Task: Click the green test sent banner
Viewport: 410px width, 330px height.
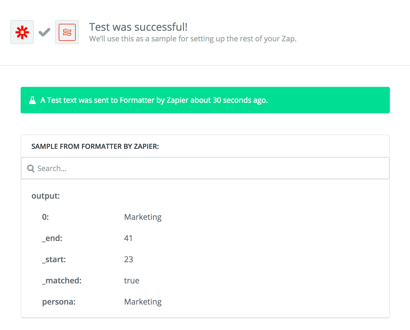Action: click(205, 100)
